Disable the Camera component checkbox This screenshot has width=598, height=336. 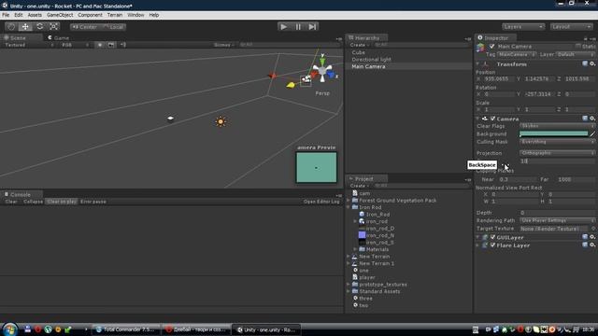coord(492,119)
